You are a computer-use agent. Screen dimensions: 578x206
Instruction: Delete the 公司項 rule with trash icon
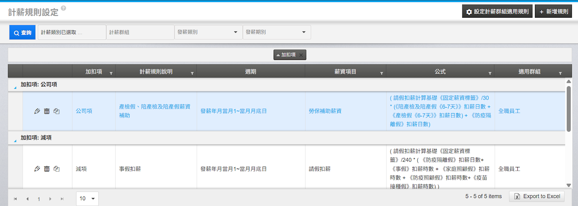click(x=47, y=111)
